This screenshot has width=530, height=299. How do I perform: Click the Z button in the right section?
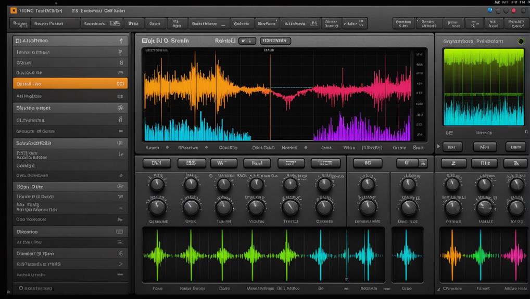coord(453,163)
